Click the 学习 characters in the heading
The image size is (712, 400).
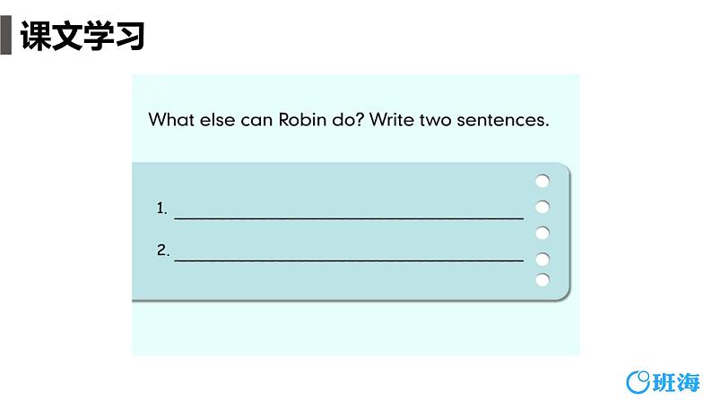pyautogui.click(x=114, y=35)
